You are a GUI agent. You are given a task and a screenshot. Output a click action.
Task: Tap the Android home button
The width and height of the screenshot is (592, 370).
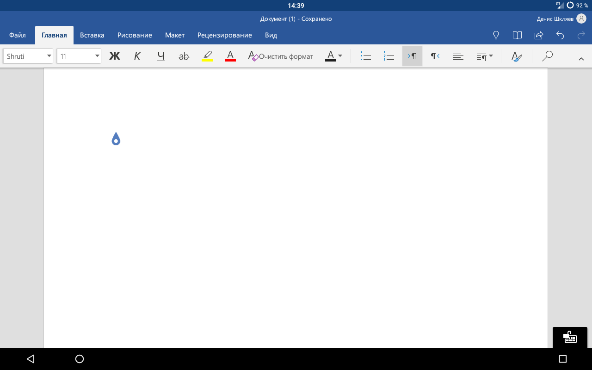[x=80, y=358]
